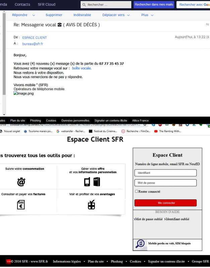
Task: Click Rechercher dans mes mails button
Action: pos(154,5)
